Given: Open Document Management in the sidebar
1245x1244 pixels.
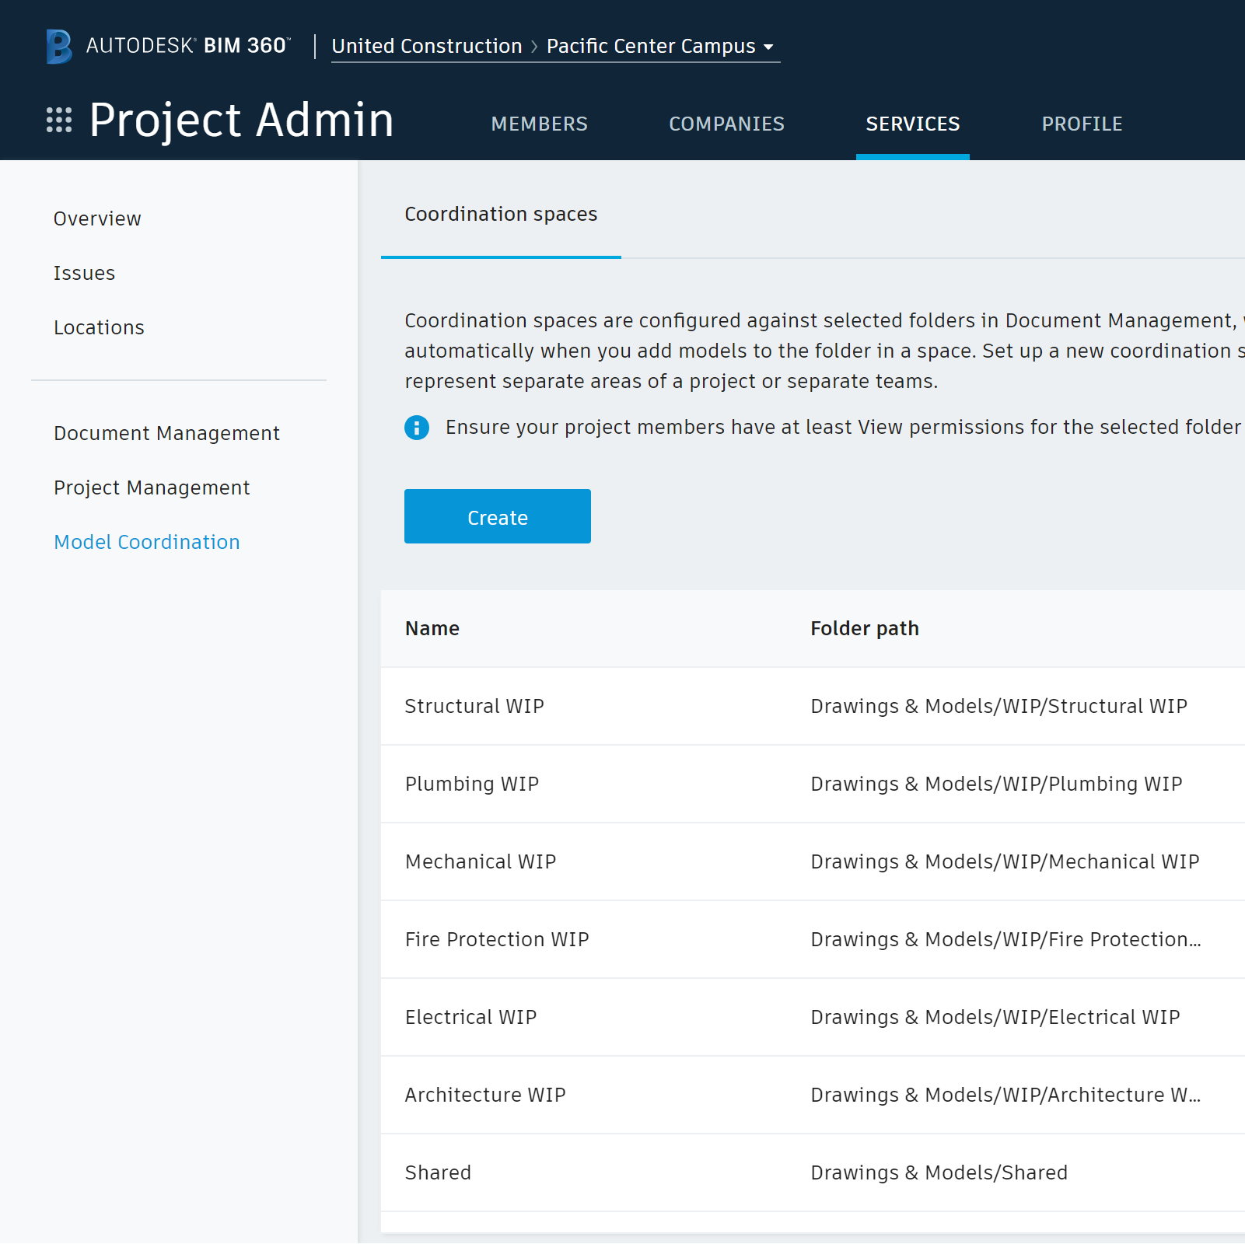Looking at the screenshot, I should 167,433.
